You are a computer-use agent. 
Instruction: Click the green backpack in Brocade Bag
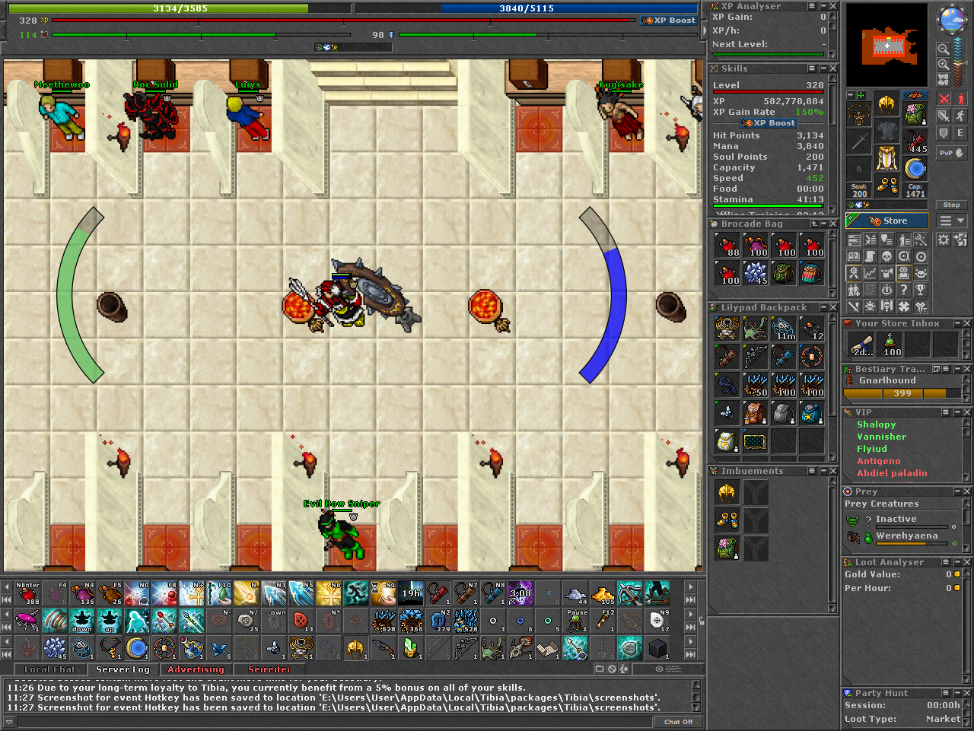pyautogui.click(x=784, y=273)
